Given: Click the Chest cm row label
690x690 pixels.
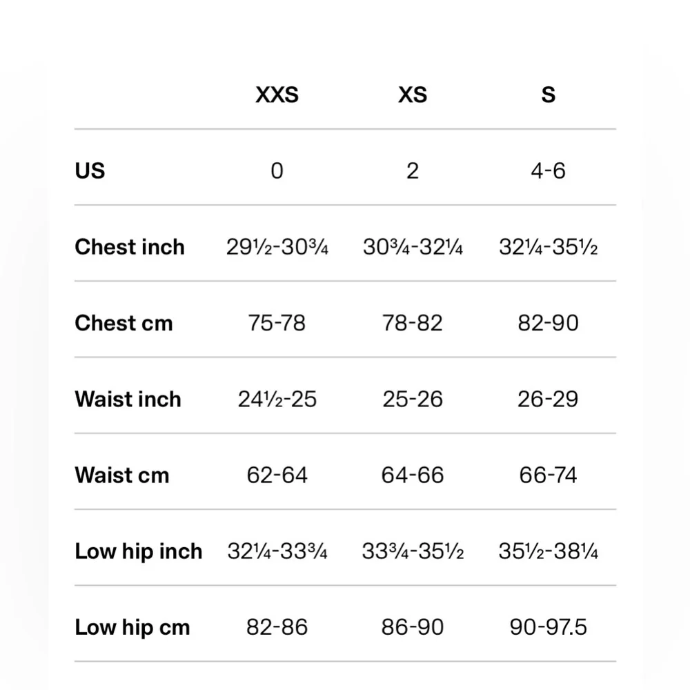Looking at the screenshot, I should [x=124, y=323].
